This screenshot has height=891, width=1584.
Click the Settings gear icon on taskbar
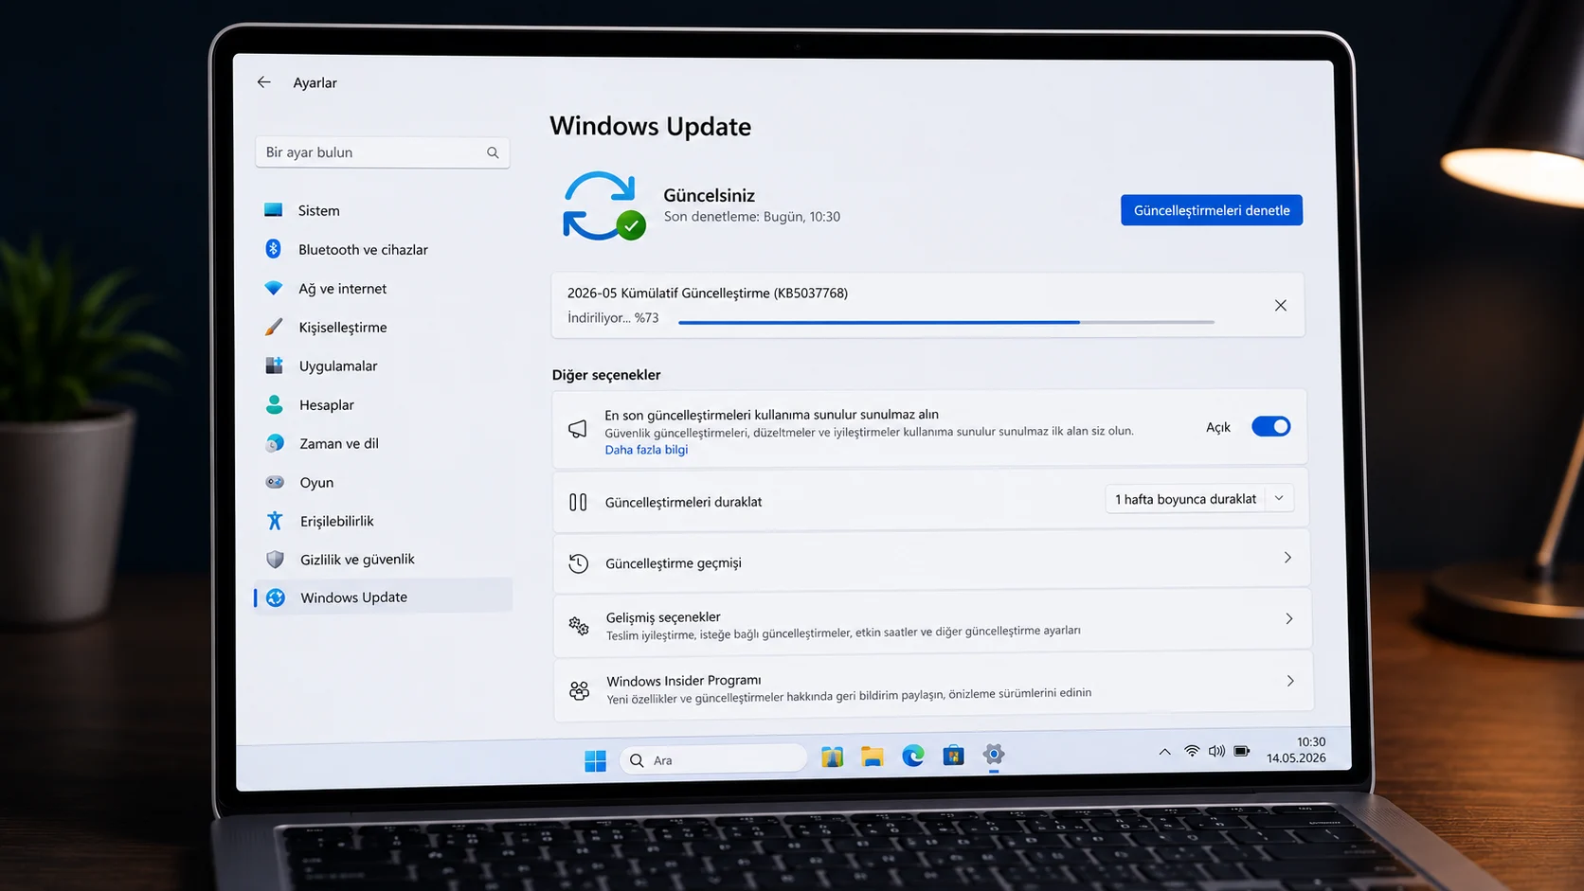pyautogui.click(x=994, y=754)
